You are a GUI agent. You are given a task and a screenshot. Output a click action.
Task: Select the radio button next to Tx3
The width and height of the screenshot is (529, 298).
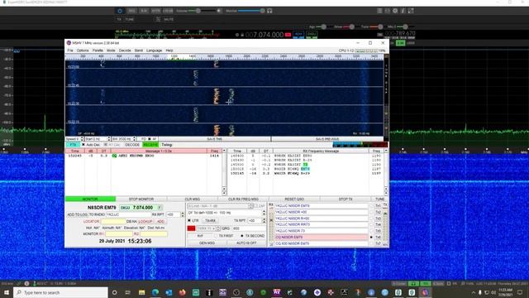pyautogui.click(x=371, y=219)
